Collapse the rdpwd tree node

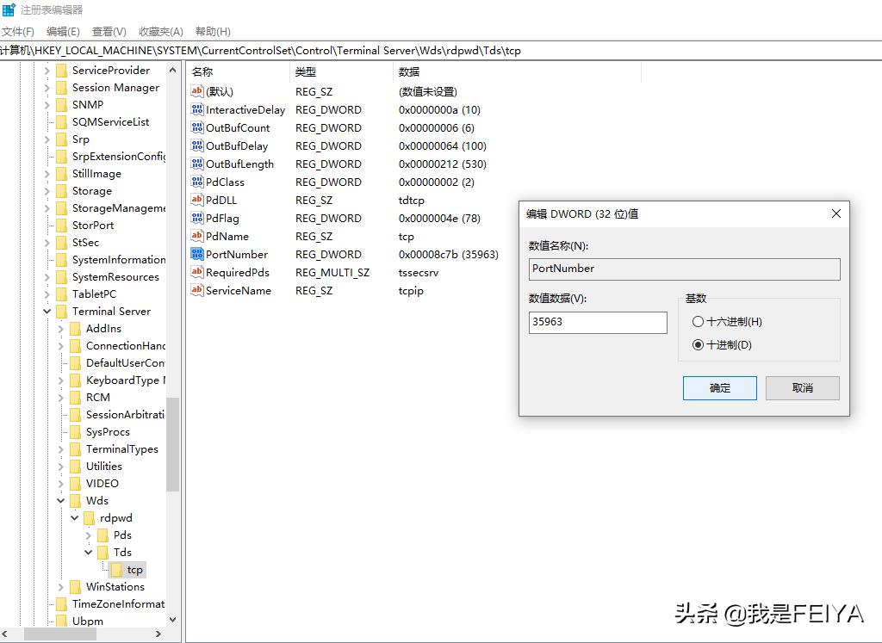[x=75, y=517]
